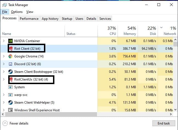Click the vertical scrollbar down arrow
The height and width of the screenshot is (130, 178).
pyautogui.click(x=175, y=110)
